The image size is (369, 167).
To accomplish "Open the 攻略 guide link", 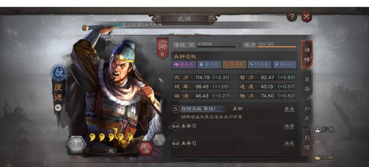I will (325, 158).
